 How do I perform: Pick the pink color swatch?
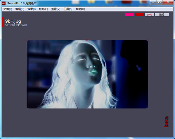tap(129, 15)
